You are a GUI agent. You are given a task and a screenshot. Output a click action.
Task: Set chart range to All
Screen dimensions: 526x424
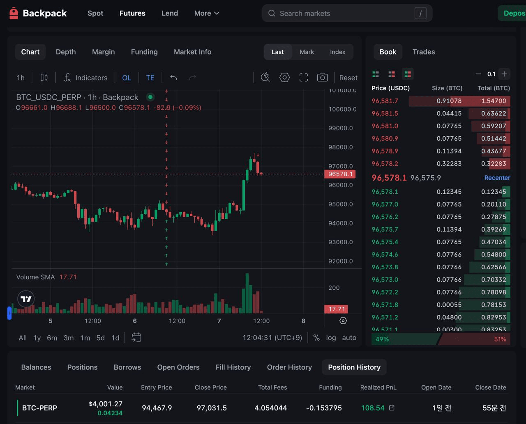tap(23, 337)
